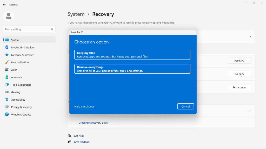This screenshot has height=149, width=266.
Task: Click the Go back button
Action: 239,74
